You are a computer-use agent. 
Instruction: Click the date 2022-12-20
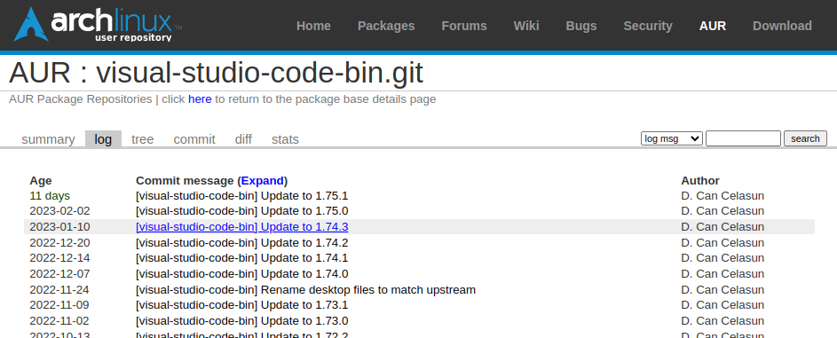pyautogui.click(x=59, y=242)
